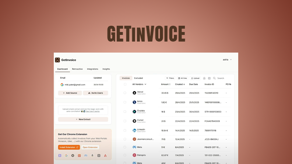Follow the See how it works link
Screen dimensions: 292x164
point(92,111)
